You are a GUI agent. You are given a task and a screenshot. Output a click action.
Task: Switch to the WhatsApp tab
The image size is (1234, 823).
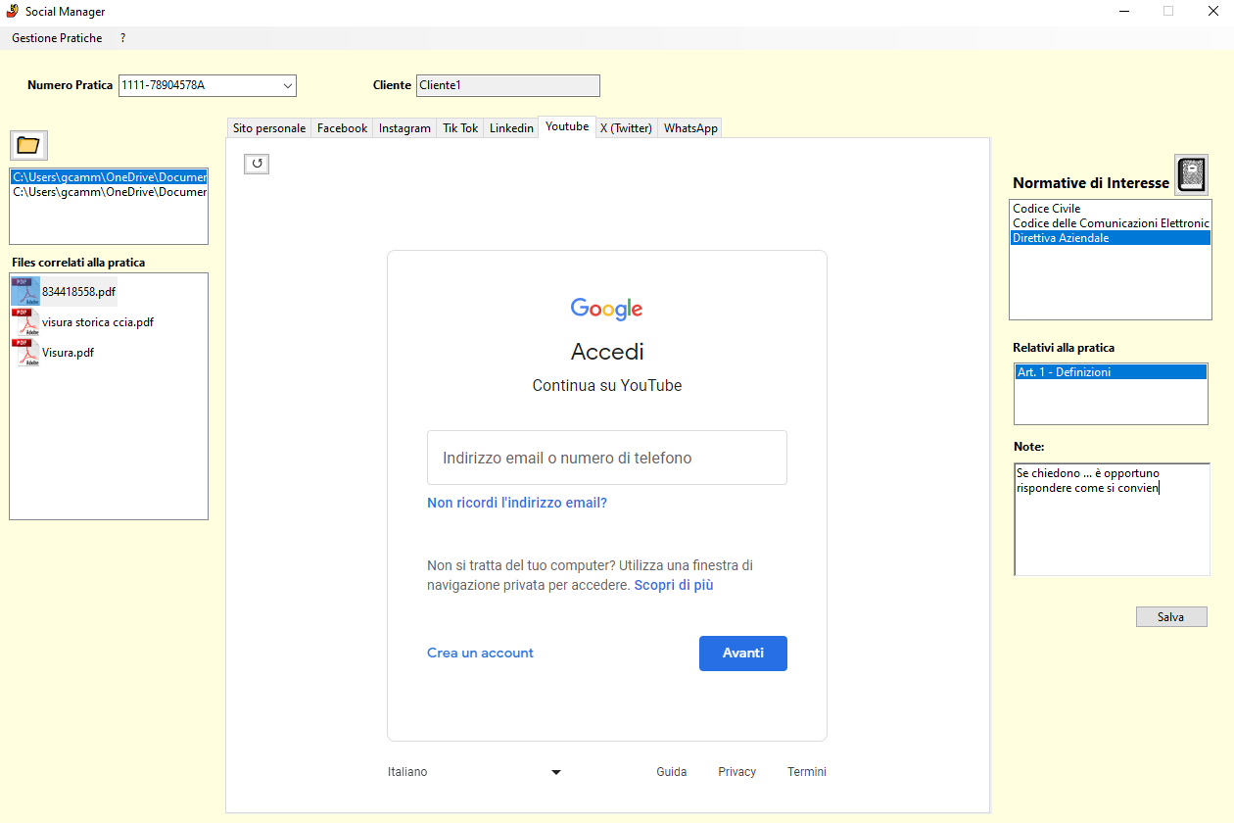click(690, 128)
